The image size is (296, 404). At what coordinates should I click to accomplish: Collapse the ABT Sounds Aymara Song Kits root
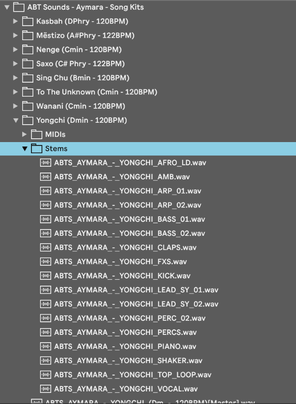click(7, 7)
